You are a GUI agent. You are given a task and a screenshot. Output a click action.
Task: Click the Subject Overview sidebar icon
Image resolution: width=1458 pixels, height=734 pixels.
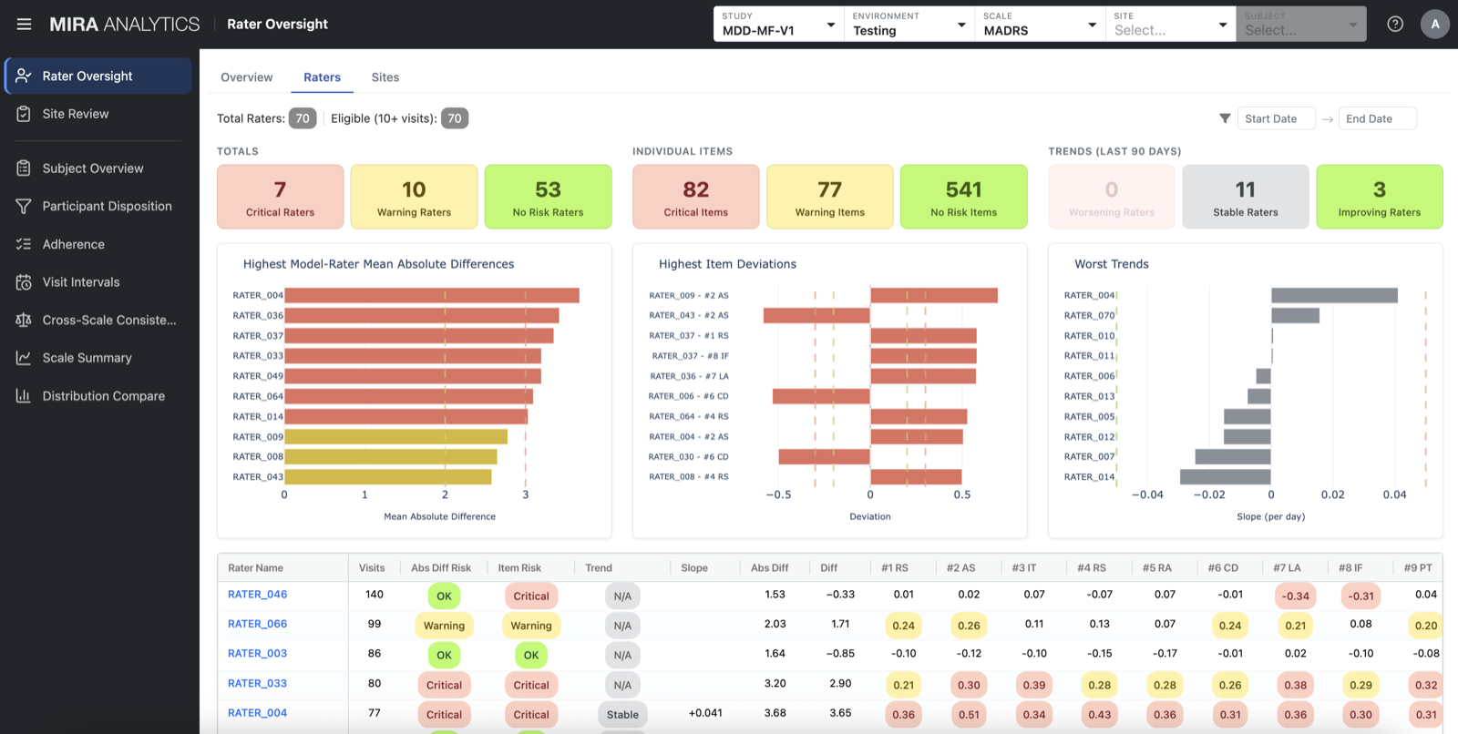(24, 168)
